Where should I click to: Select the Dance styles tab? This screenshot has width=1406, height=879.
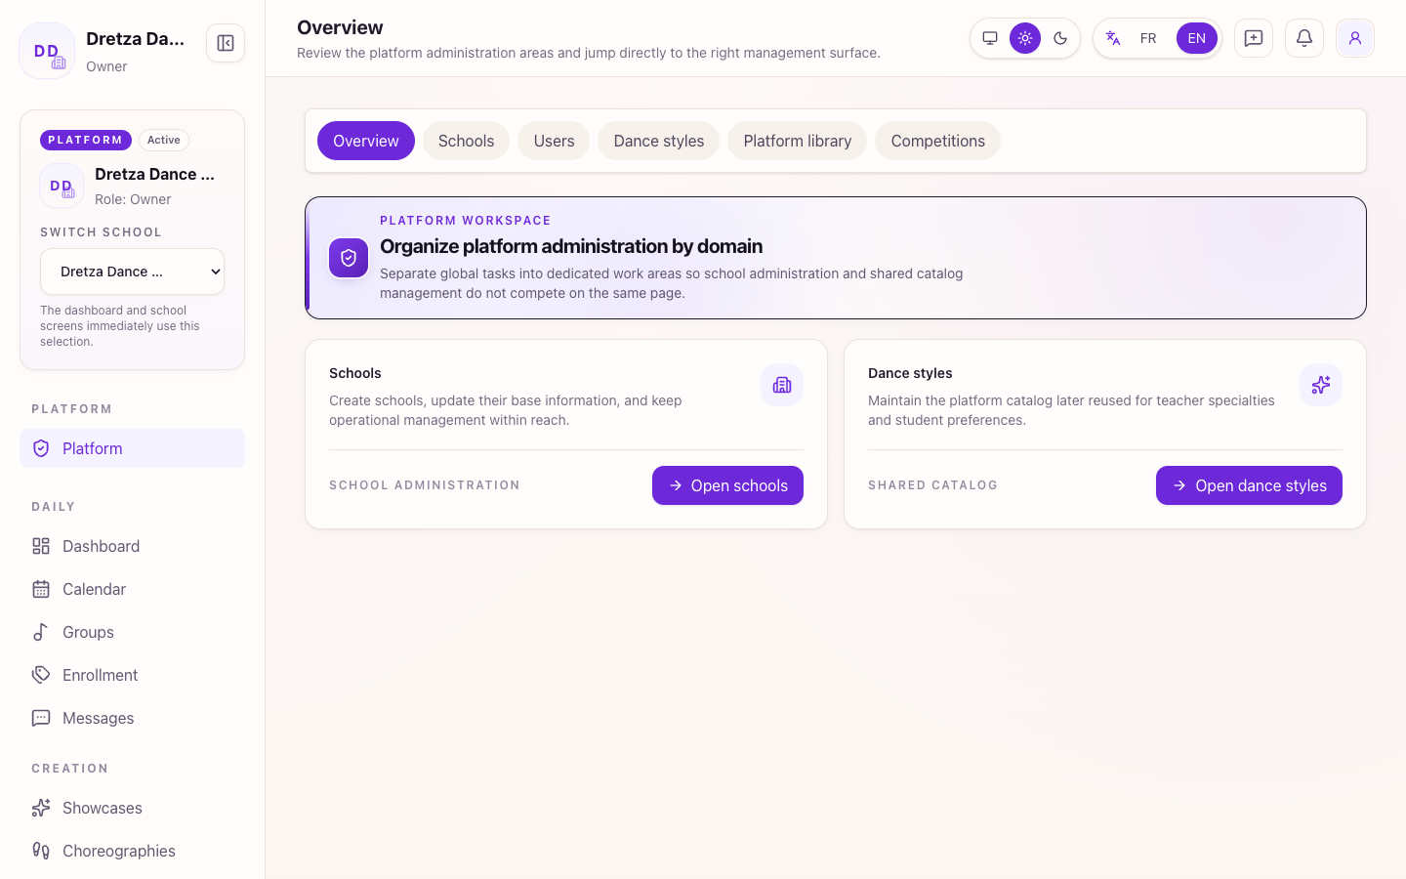point(659,141)
